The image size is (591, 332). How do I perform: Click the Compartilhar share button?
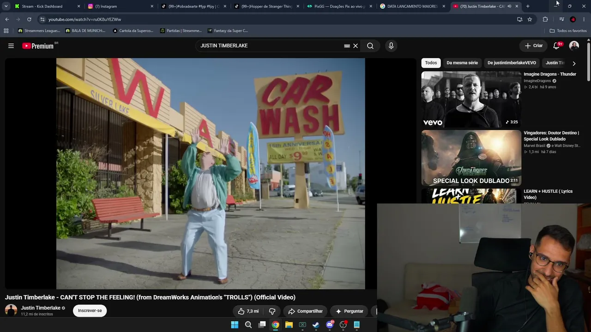(x=305, y=311)
